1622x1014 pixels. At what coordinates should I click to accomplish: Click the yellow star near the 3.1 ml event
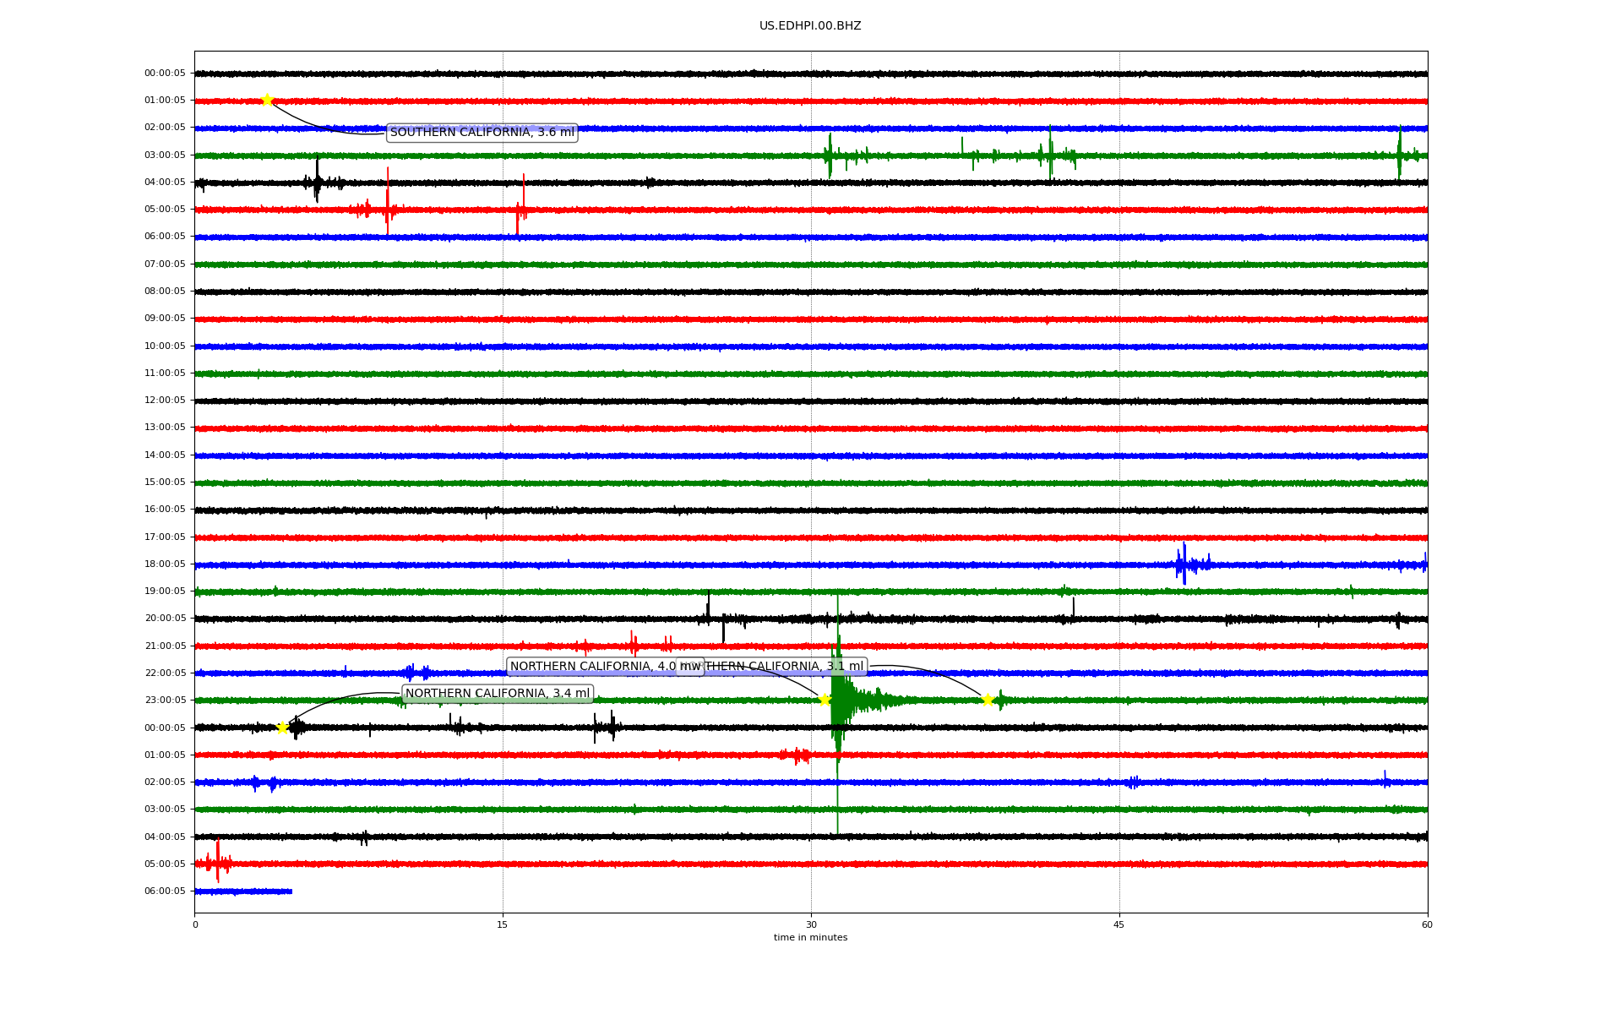[987, 700]
